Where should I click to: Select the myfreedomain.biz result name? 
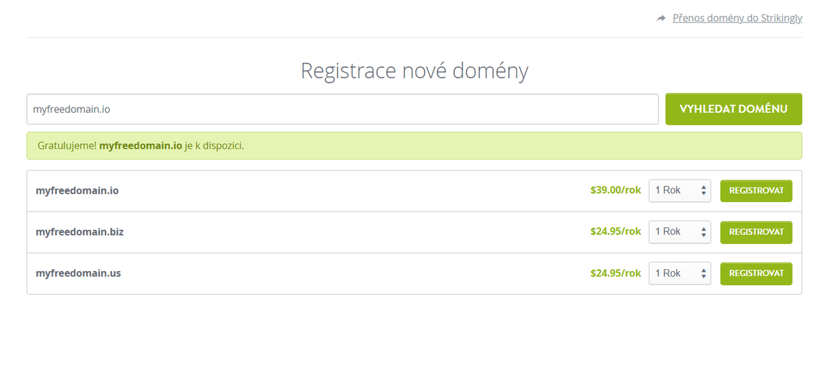point(79,232)
